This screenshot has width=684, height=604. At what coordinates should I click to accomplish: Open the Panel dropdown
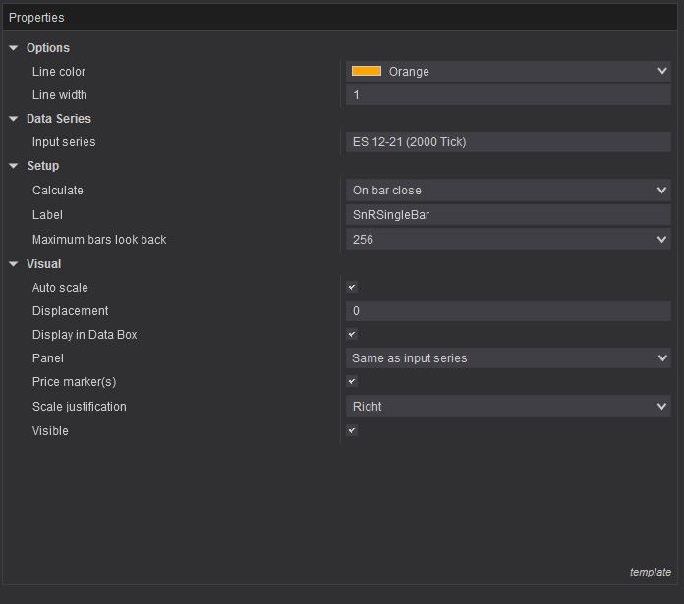(661, 358)
